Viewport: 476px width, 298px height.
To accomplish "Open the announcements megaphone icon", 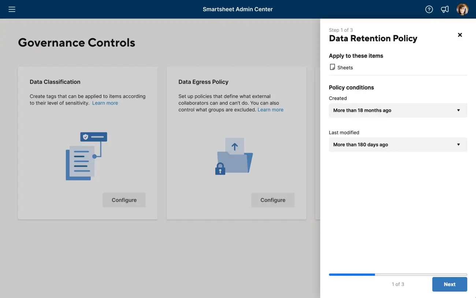I will [445, 9].
